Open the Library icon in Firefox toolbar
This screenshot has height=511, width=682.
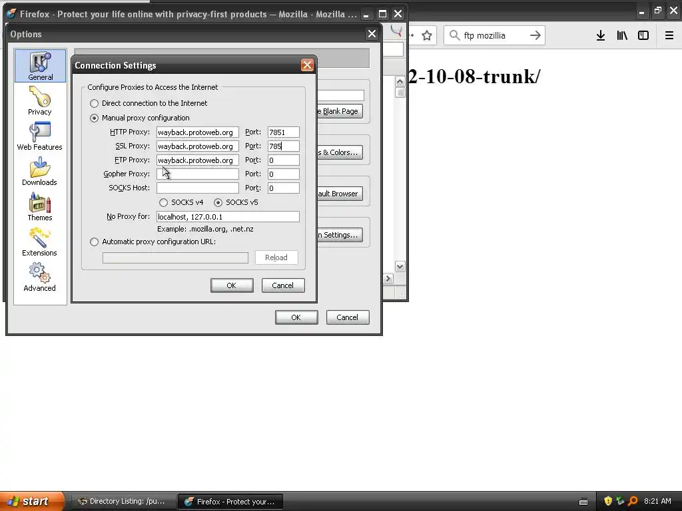pyautogui.click(x=622, y=36)
